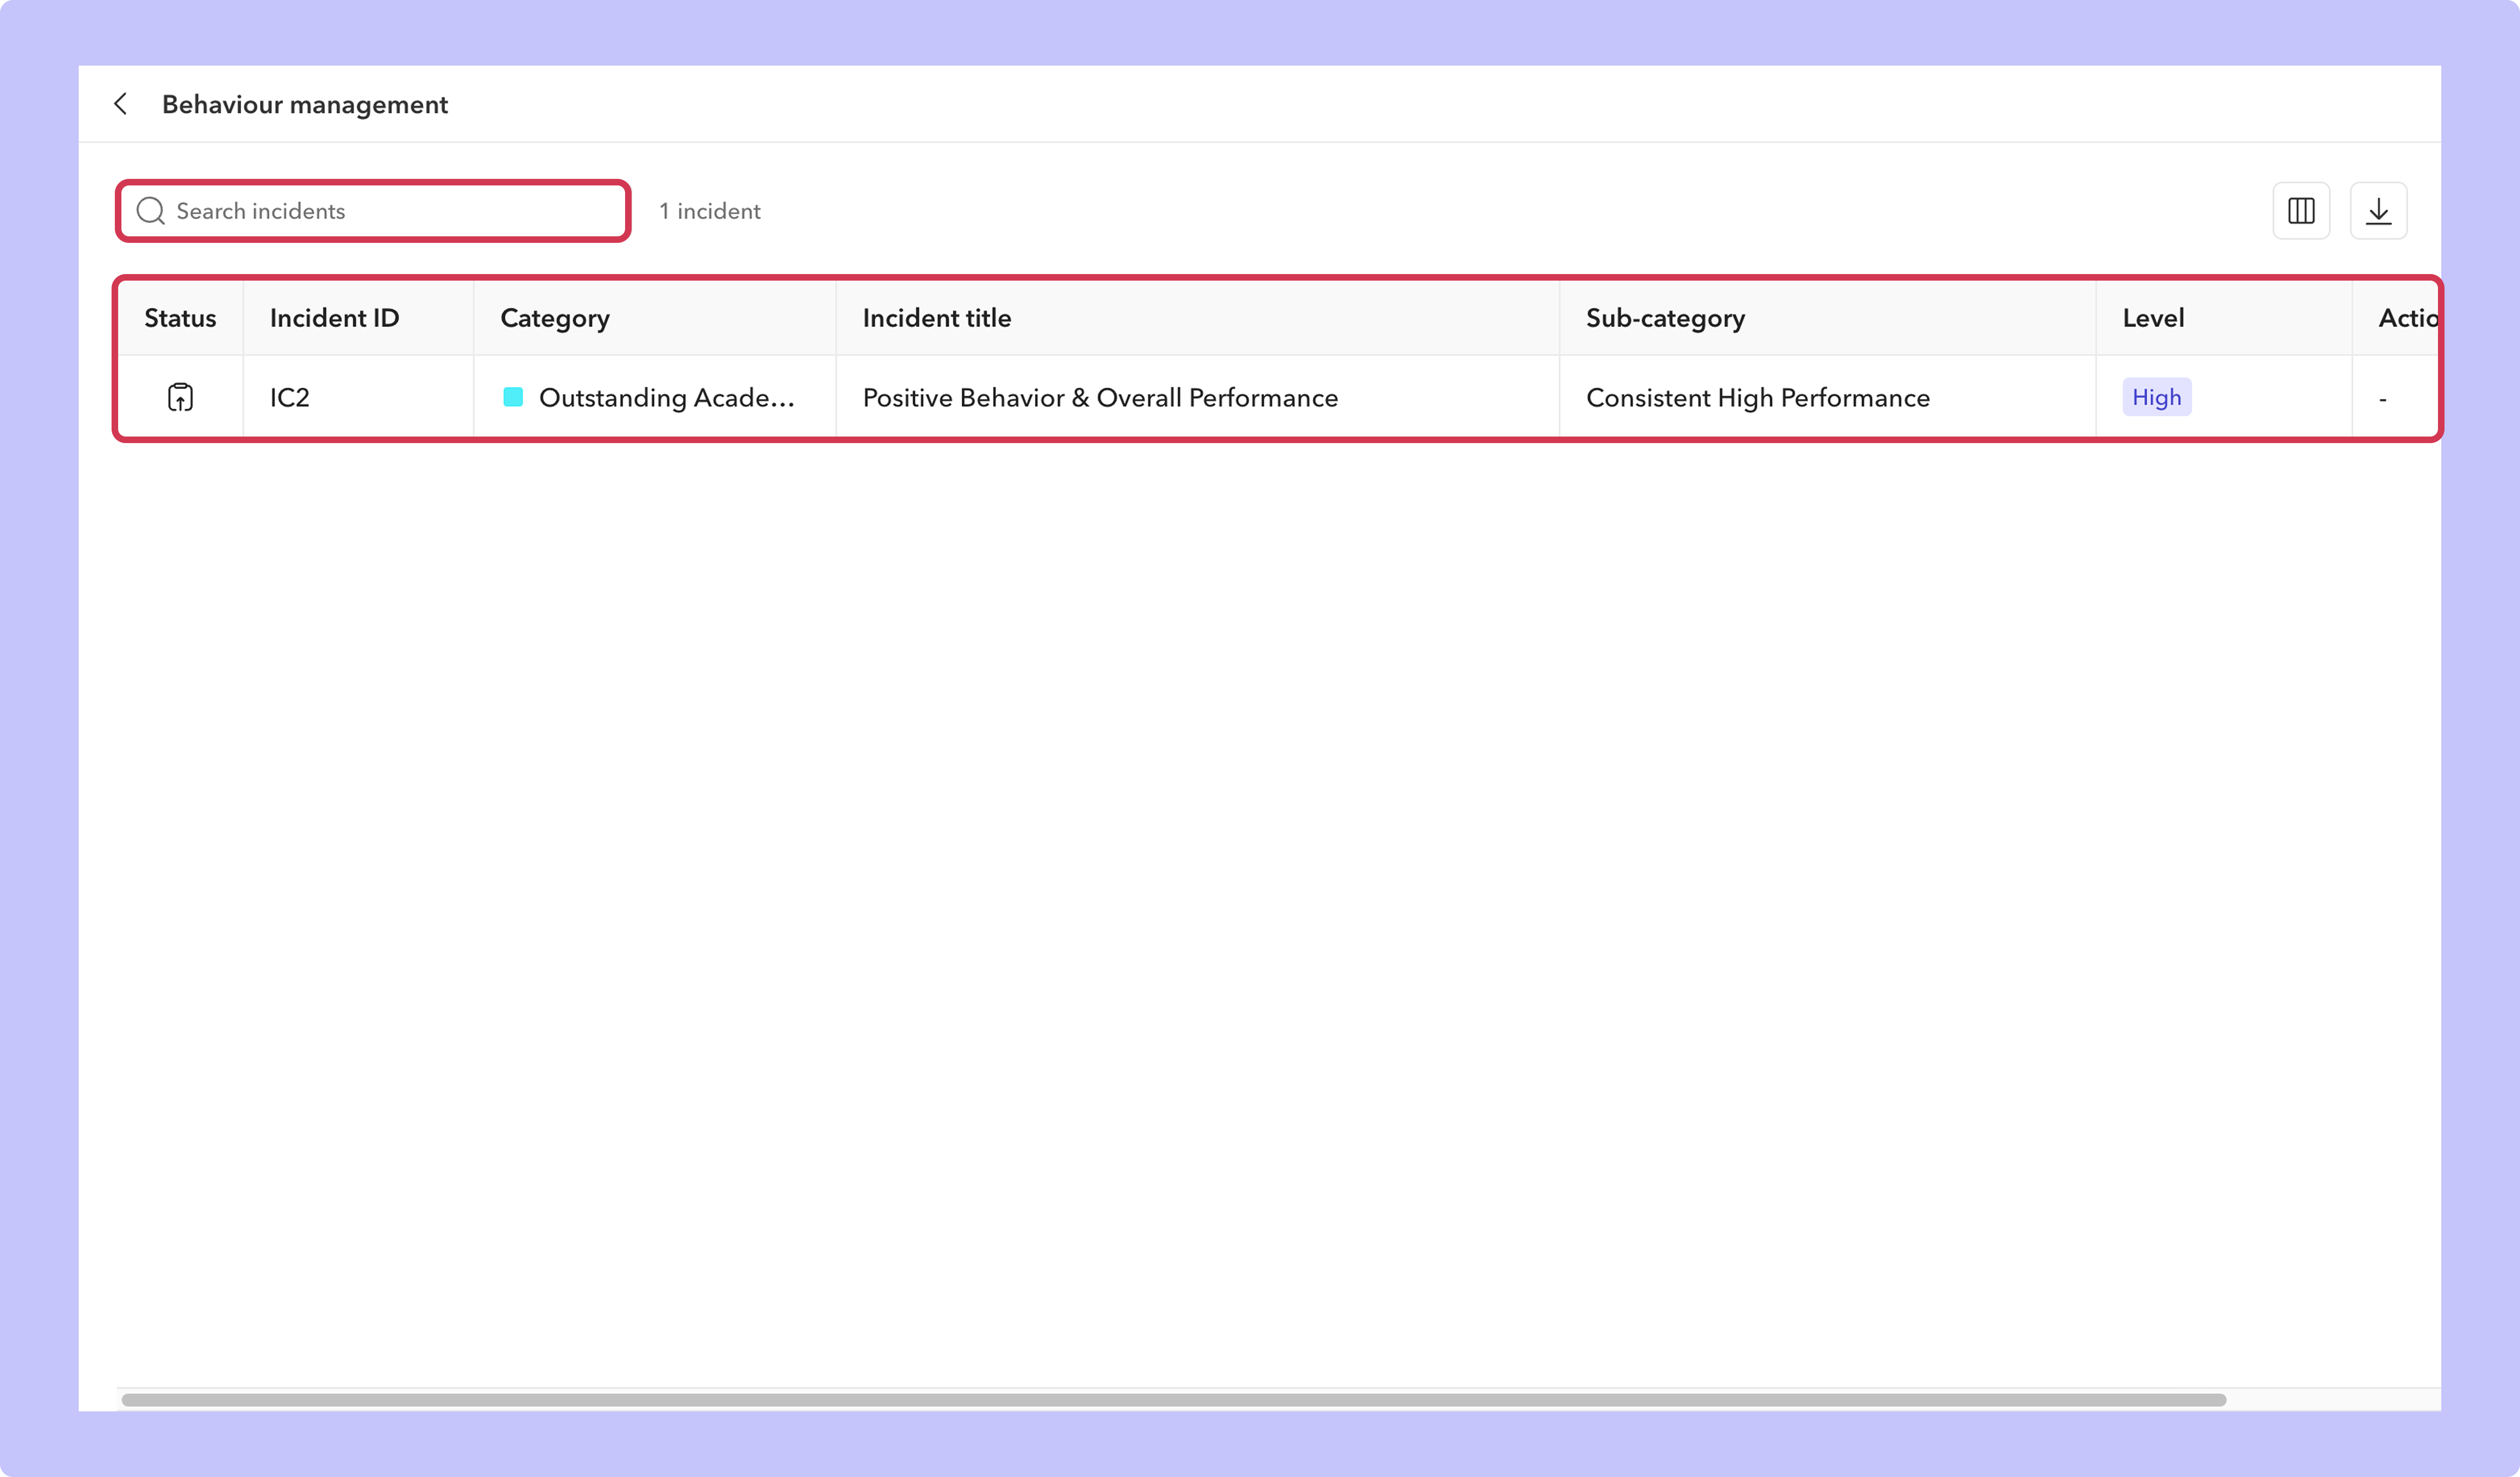Image resolution: width=2520 pixels, height=1477 pixels.
Task: Go back from Behaviour management
Action: 121,104
